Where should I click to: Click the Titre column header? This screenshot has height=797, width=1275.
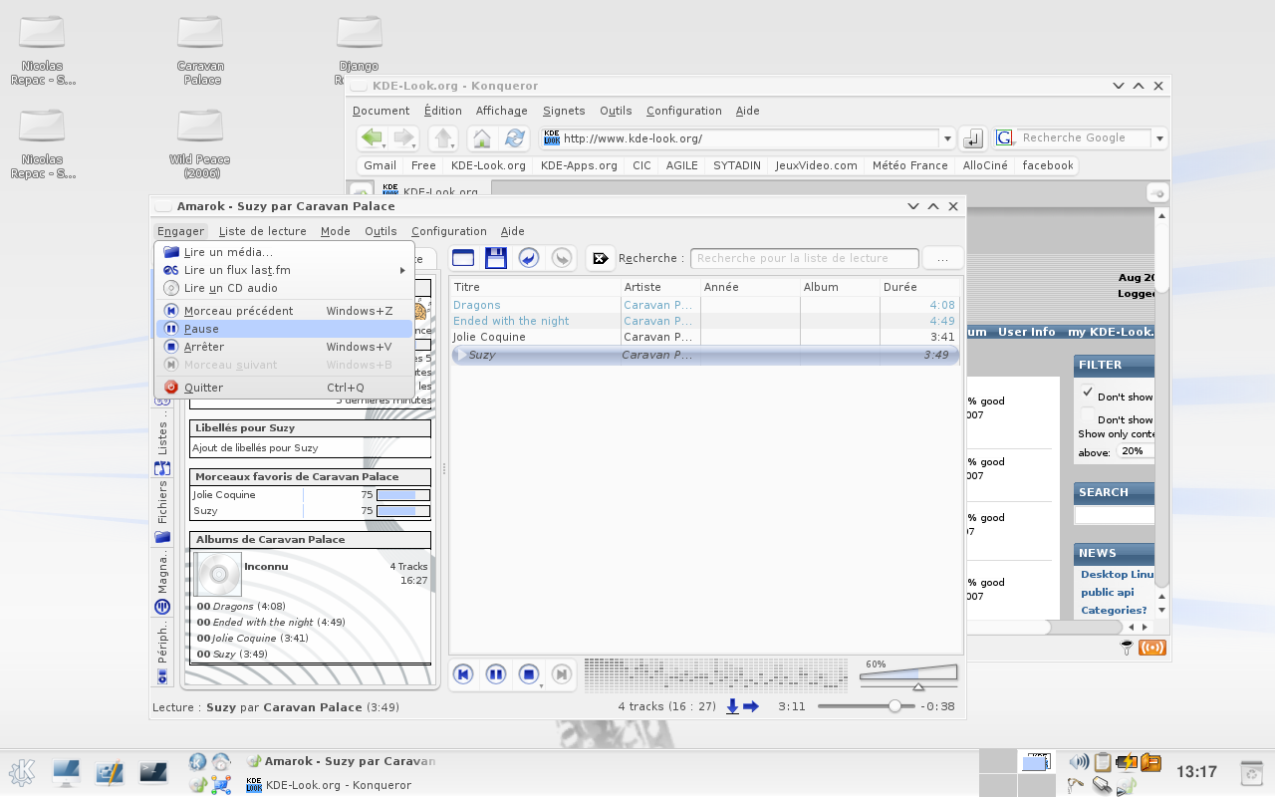click(x=534, y=287)
